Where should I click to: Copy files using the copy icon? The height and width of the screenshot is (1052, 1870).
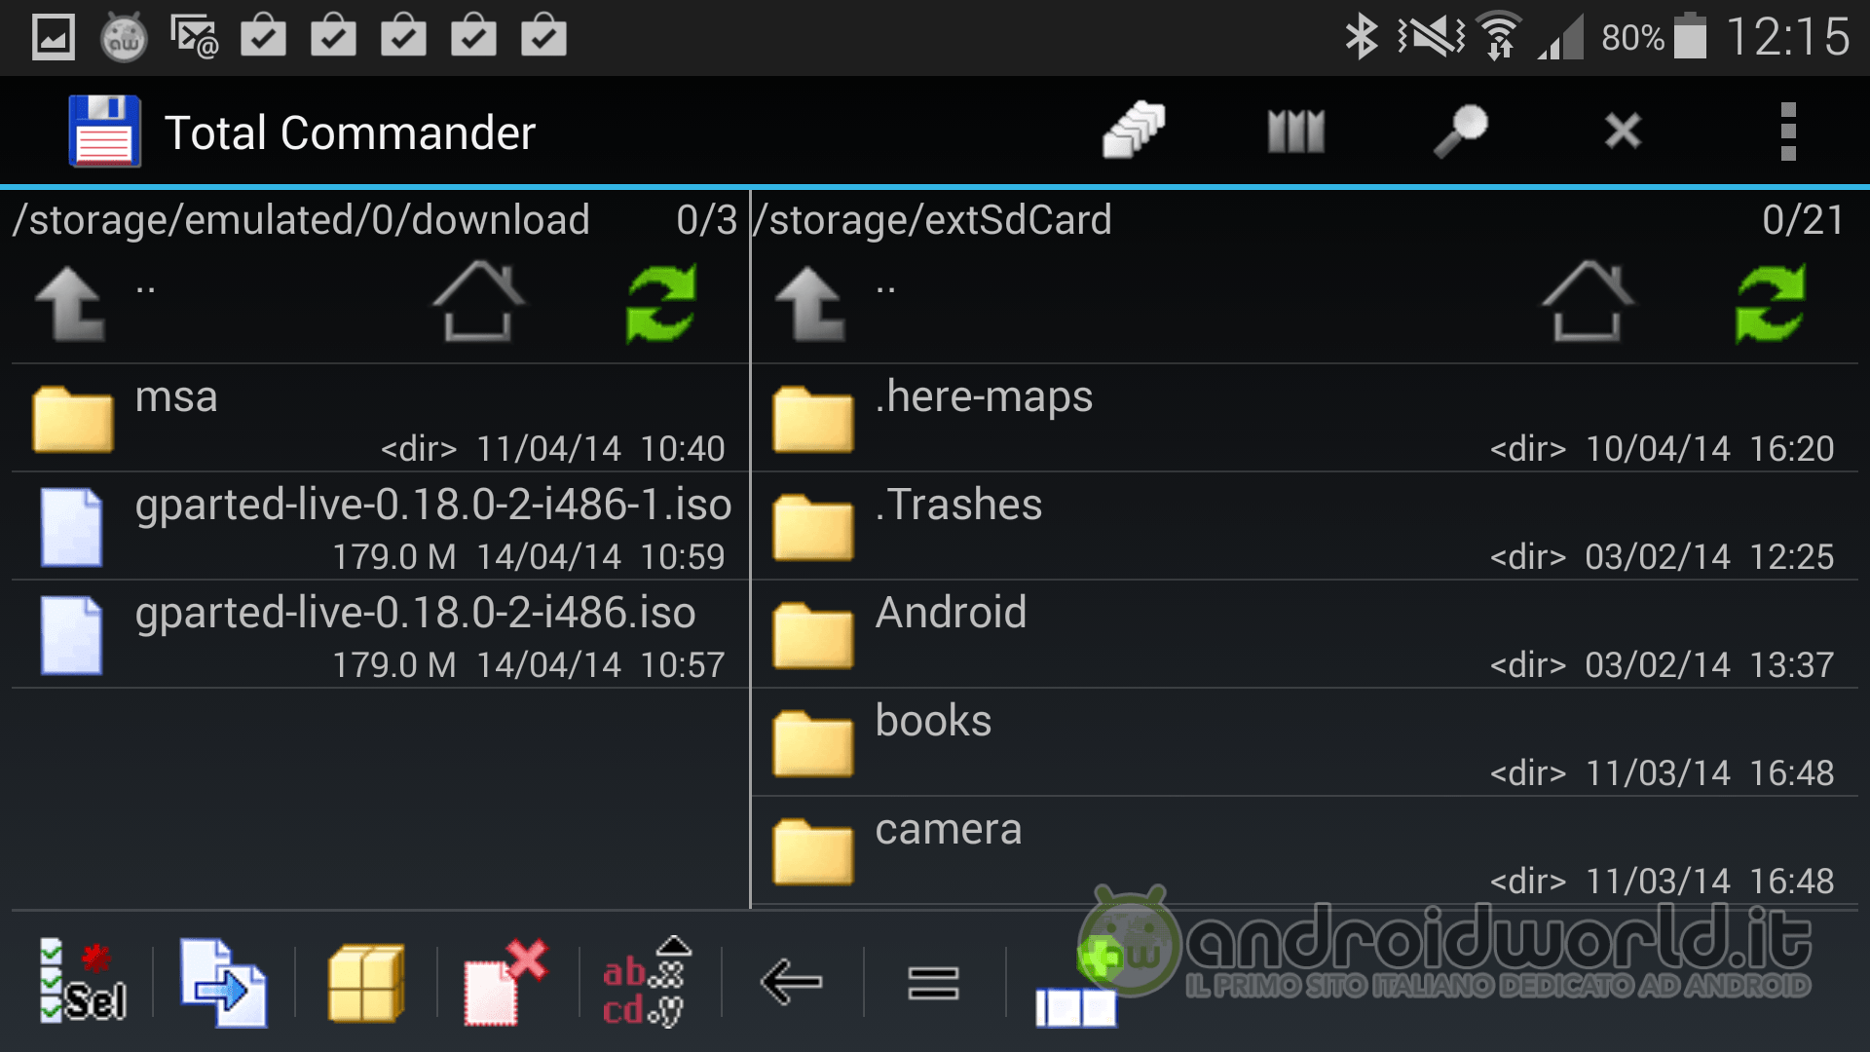(x=222, y=984)
